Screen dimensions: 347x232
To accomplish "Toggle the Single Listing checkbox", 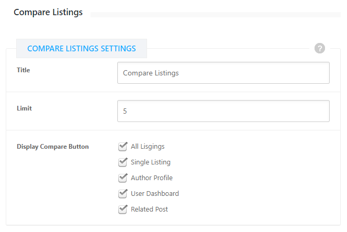I will click(123, 162).
